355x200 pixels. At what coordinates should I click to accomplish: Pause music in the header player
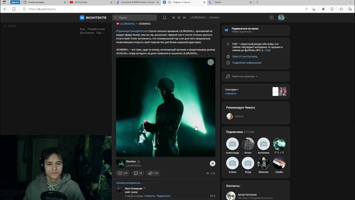(x=179, y=17)
